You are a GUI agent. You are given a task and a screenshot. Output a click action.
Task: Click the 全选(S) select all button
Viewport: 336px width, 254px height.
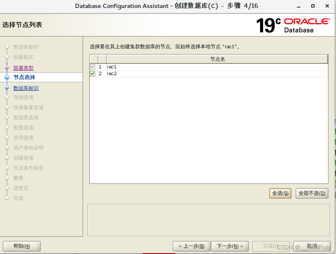(280, 193)
